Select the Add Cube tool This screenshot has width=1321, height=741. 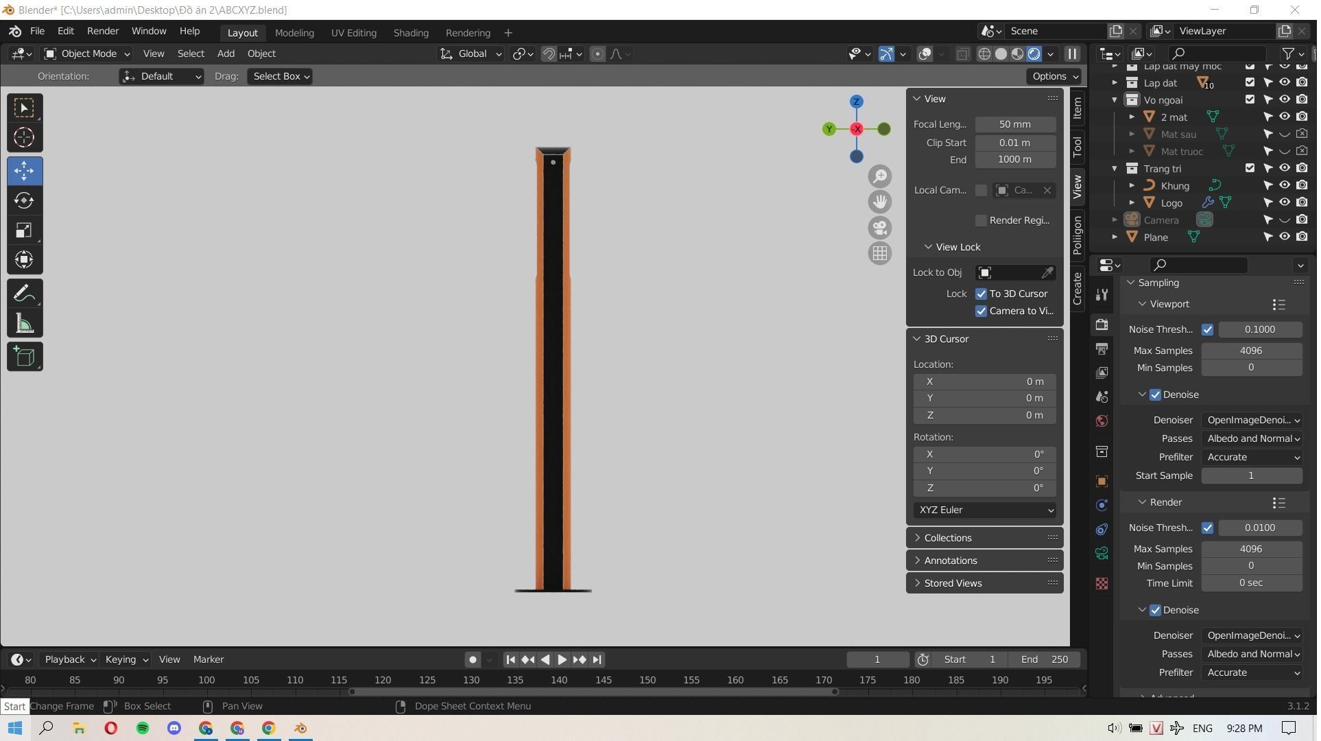(x=24, y=357)
